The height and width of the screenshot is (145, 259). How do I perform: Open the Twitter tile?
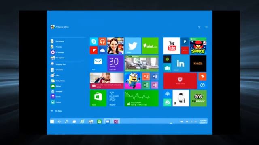pyautogui.click(x=133, y=46)
